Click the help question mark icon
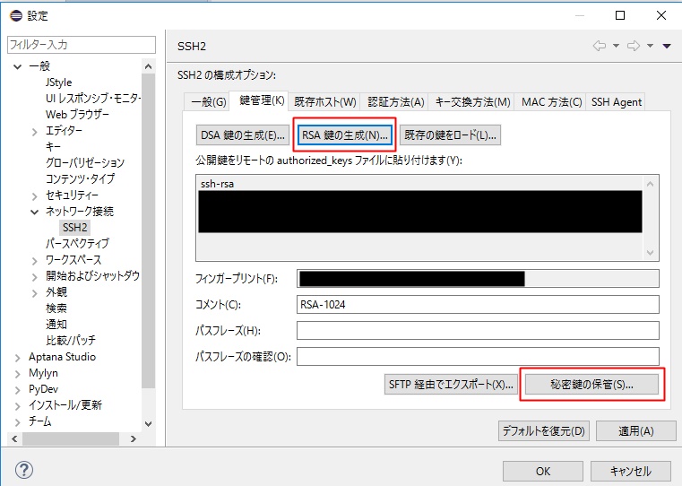This screenshot has height=486, width=682. [24, 470]
